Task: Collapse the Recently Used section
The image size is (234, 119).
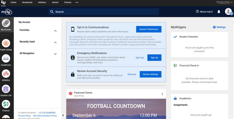Action: click(55, 43)
